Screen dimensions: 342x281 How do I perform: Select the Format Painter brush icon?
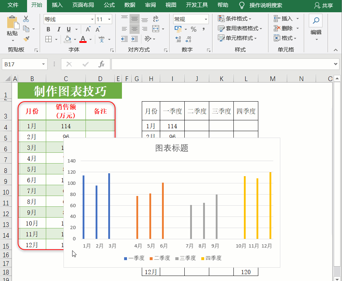tap(26, 39)
